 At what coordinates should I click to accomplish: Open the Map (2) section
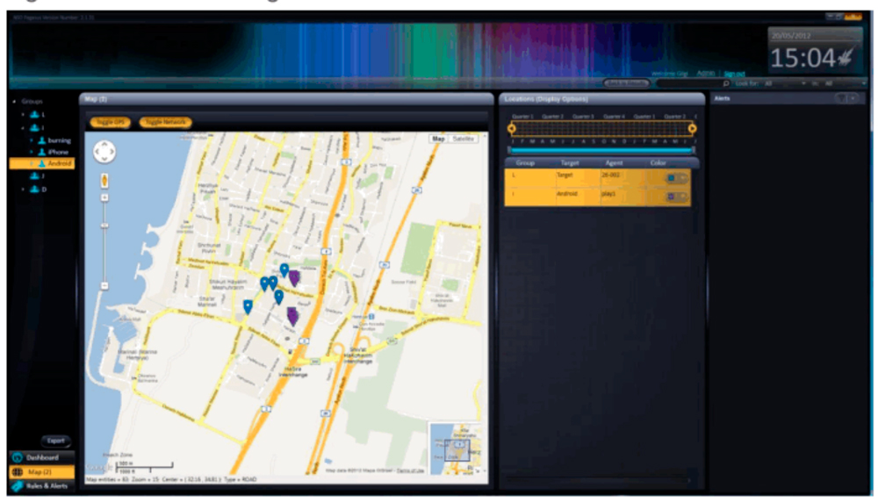[x=42, y=472]
